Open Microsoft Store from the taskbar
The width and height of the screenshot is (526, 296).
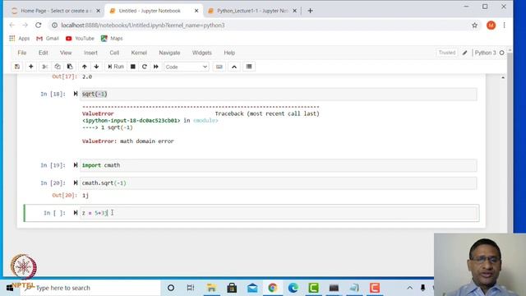tap(232, 288)
